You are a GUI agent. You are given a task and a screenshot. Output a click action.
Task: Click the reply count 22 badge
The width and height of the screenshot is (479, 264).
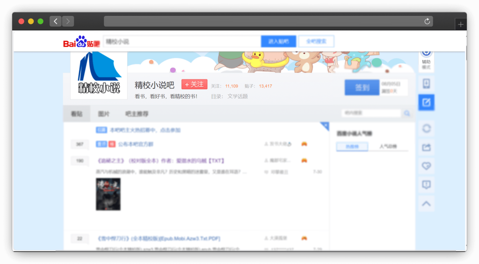coord(80,238)
